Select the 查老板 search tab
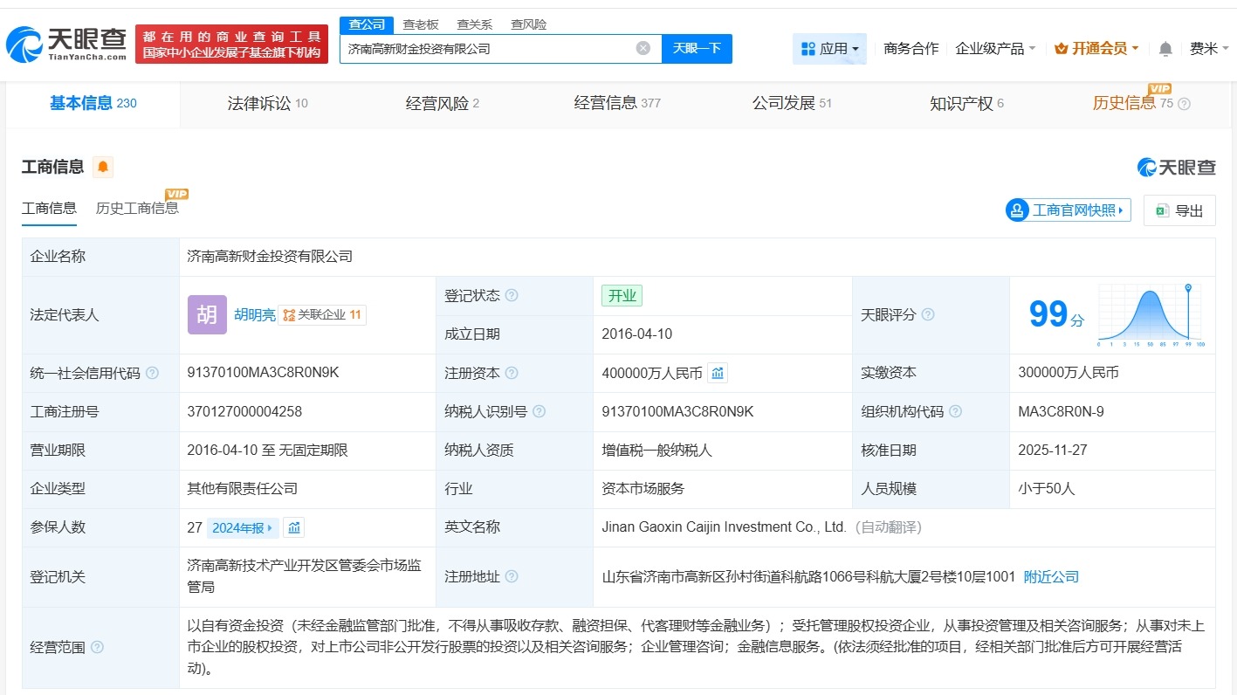This screenshot has height=695, width=1237. 419,24
